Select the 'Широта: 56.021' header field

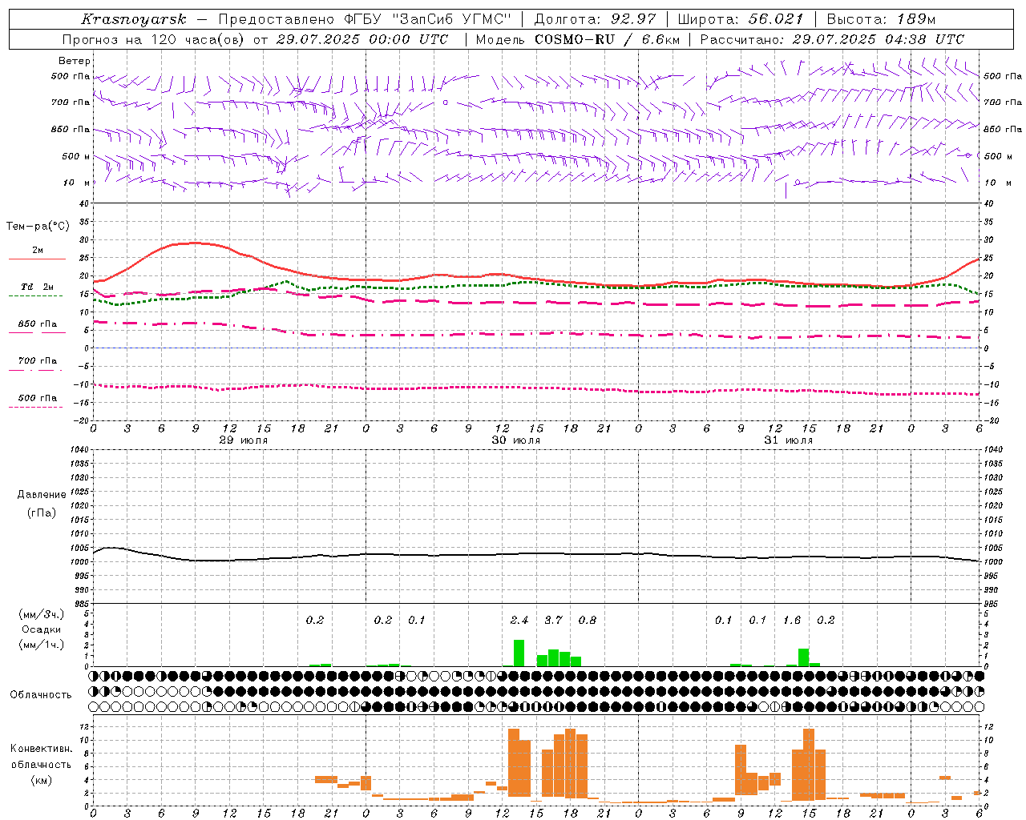741,19
